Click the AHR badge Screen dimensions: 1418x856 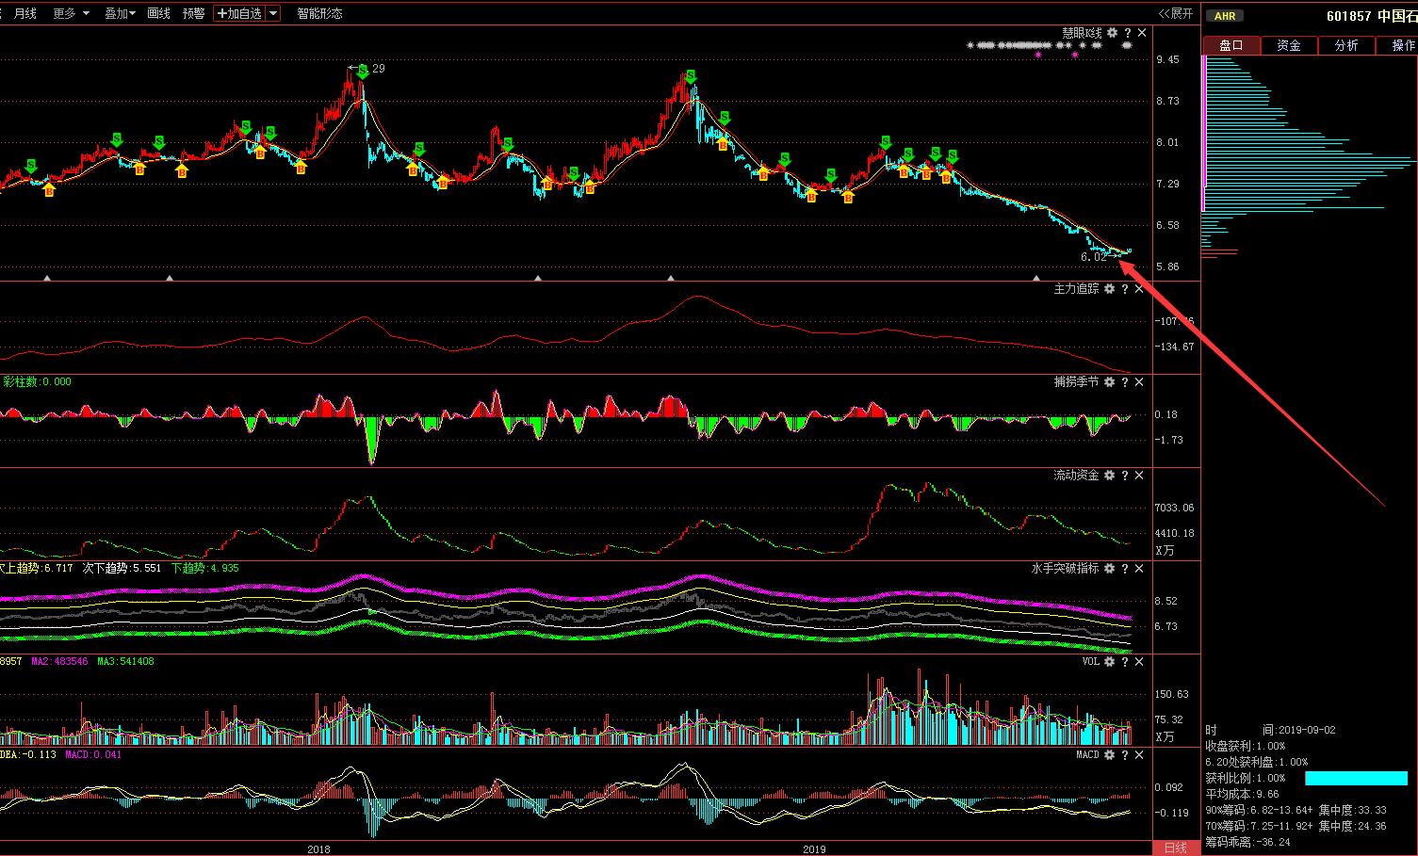pyautogui.click(x=1225, y=16)
